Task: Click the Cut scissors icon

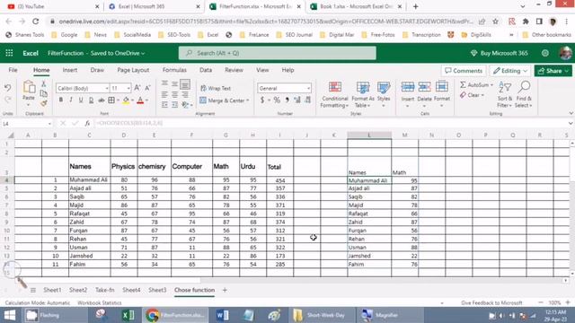Action: pyautogui.click(x=44, y=84)
